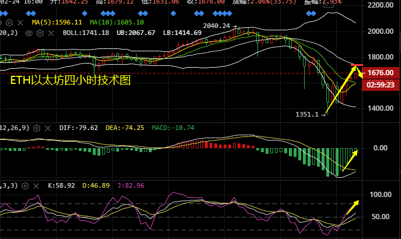The image size is (401, 239).
Task: Click the MACD:-10.74 readout
Action: point(173,128)
